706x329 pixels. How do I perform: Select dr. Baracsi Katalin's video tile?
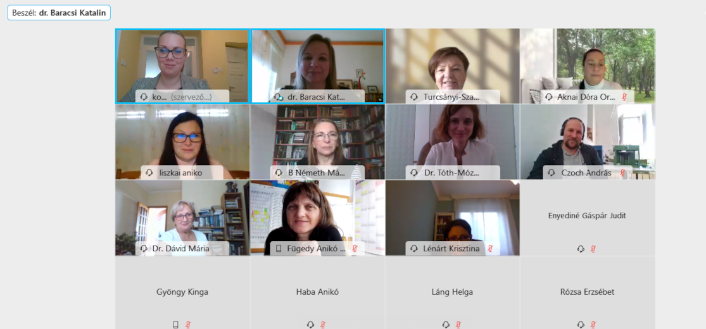click(317, 66)
